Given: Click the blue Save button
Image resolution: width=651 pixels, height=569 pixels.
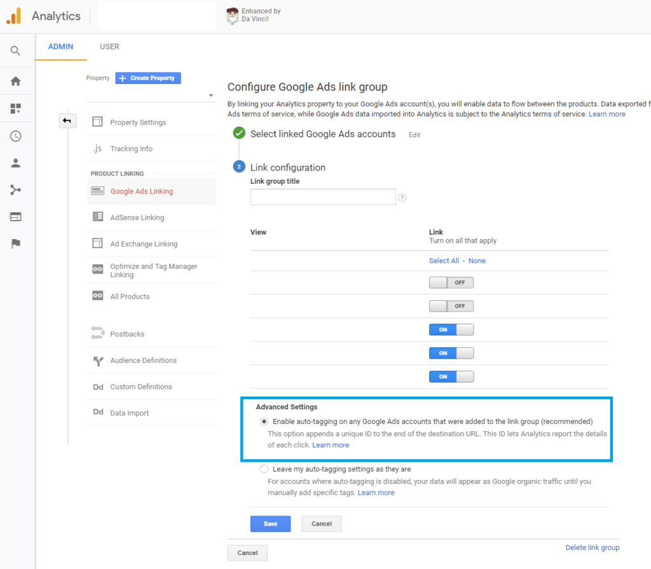Looking at the screenshot, I should (270, 524).
